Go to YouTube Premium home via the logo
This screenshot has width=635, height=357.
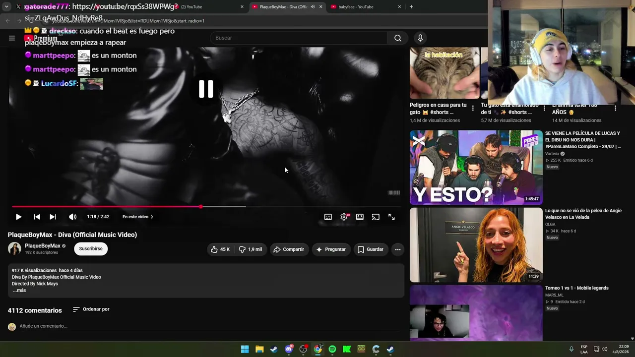coord(41,38)
